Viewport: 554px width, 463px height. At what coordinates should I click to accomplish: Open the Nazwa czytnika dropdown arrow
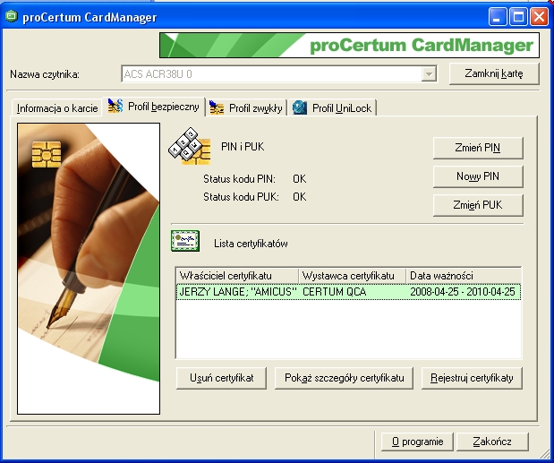(429, 73)
